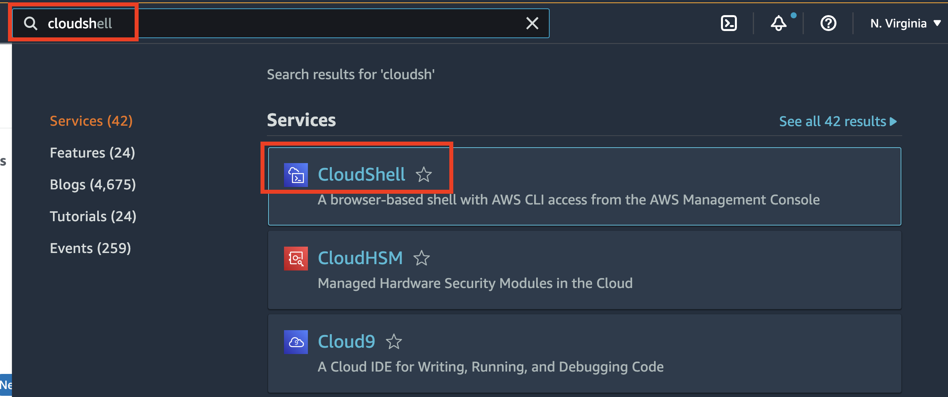The image size is (948, 397).
Task: Open the CloudHSM service link
Action: click(360, 258)
